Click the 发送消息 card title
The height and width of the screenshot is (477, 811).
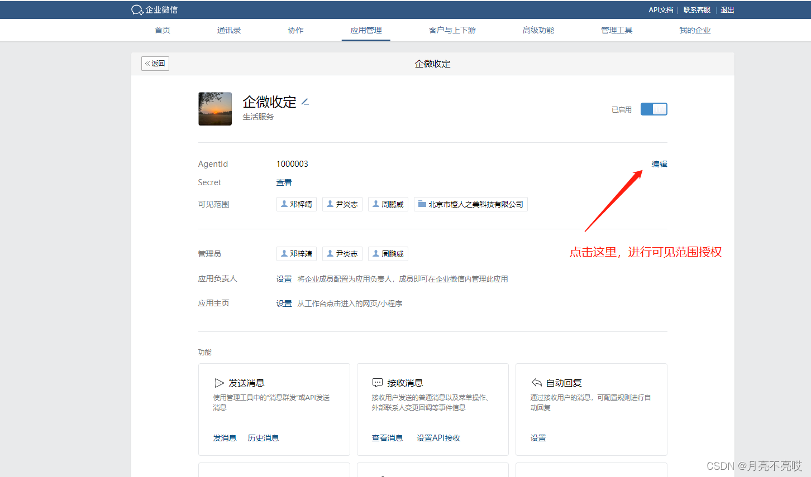[246, 383]
